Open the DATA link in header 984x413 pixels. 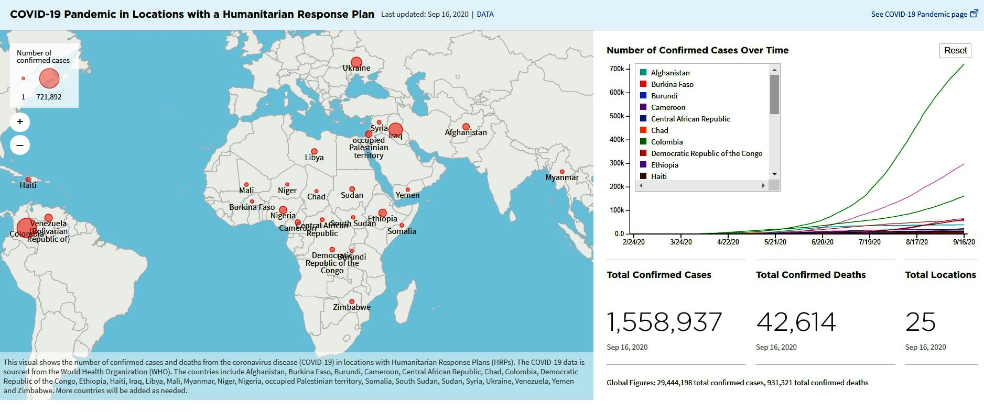(x=485, y=14)
